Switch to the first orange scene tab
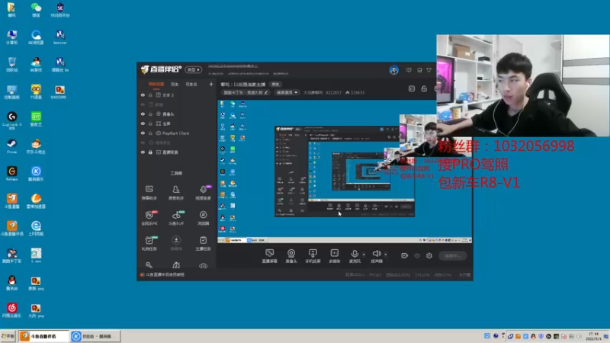This screenshot has width=610, height=343. [x=156, y=84]
